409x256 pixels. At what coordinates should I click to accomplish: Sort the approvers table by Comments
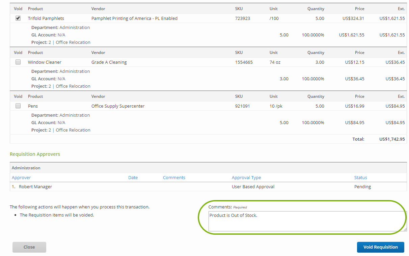[174, 177]
